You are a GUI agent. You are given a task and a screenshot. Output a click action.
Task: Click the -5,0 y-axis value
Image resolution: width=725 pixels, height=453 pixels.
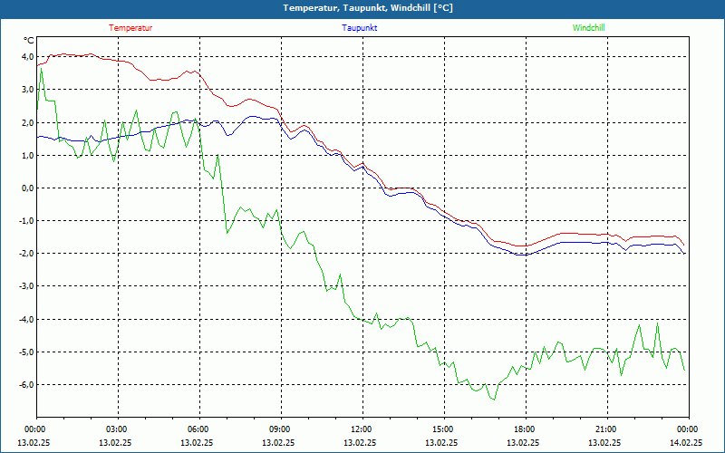coord(27,352)
